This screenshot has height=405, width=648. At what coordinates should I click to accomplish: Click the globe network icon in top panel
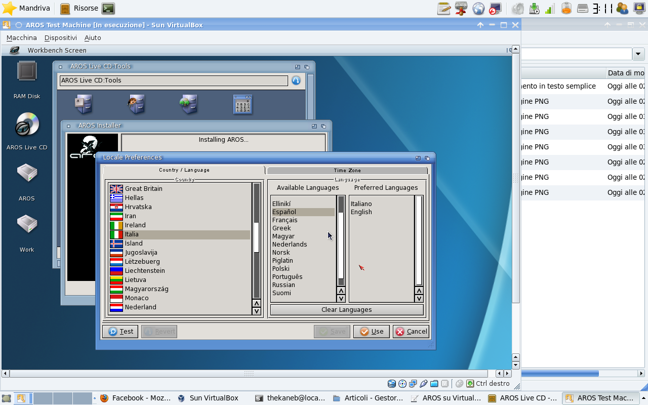pyautogui.click(x=478, y=8)
